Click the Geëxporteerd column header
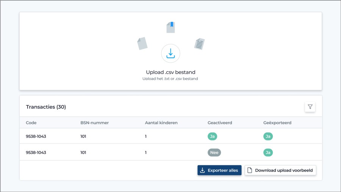 [277, 123]
